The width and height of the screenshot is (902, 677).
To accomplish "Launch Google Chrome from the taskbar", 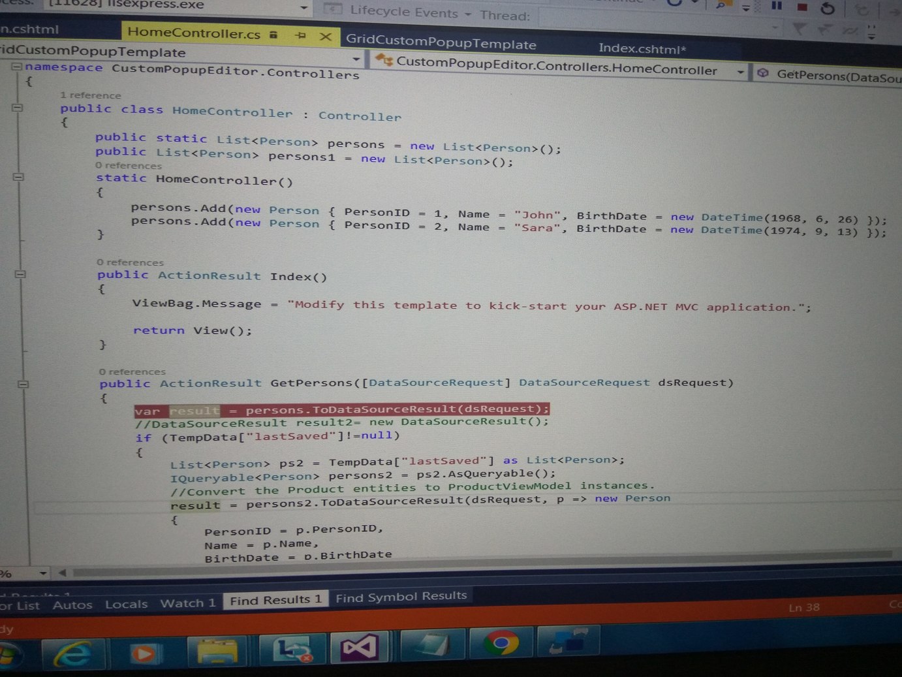I will [x=501, y=643].
